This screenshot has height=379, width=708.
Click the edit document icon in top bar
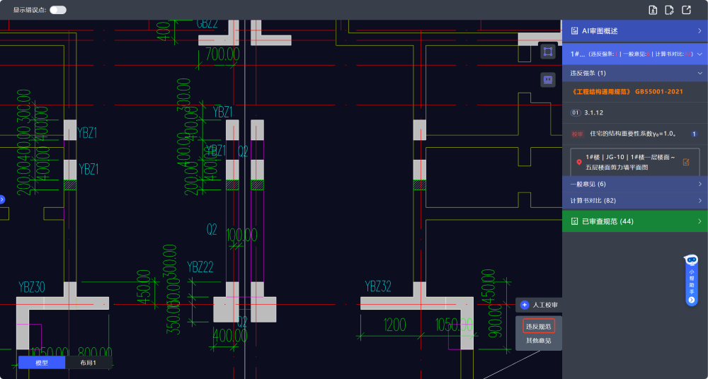pyautogui.click(x=669, y=10)
